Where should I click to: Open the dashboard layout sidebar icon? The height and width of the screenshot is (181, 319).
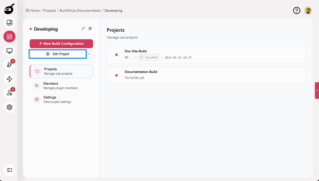click(9, 23)
